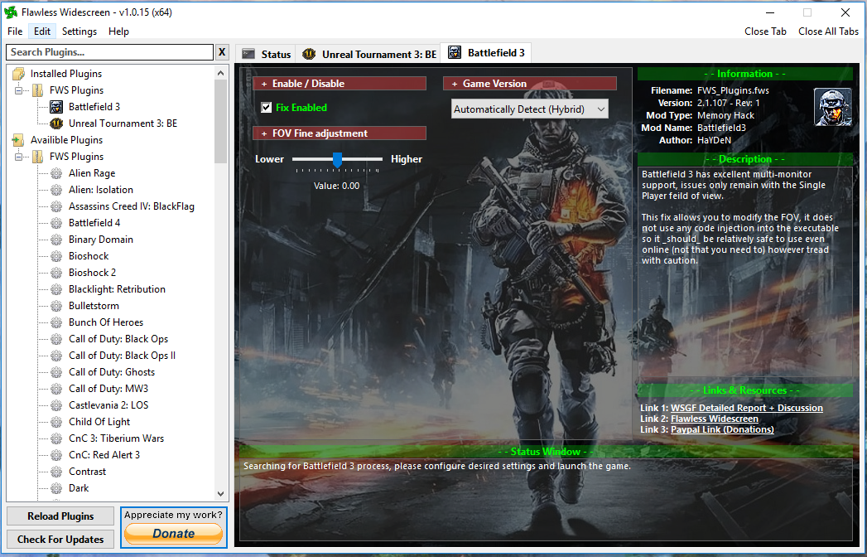Collapse the available FWS Plugins tree node

19,157
